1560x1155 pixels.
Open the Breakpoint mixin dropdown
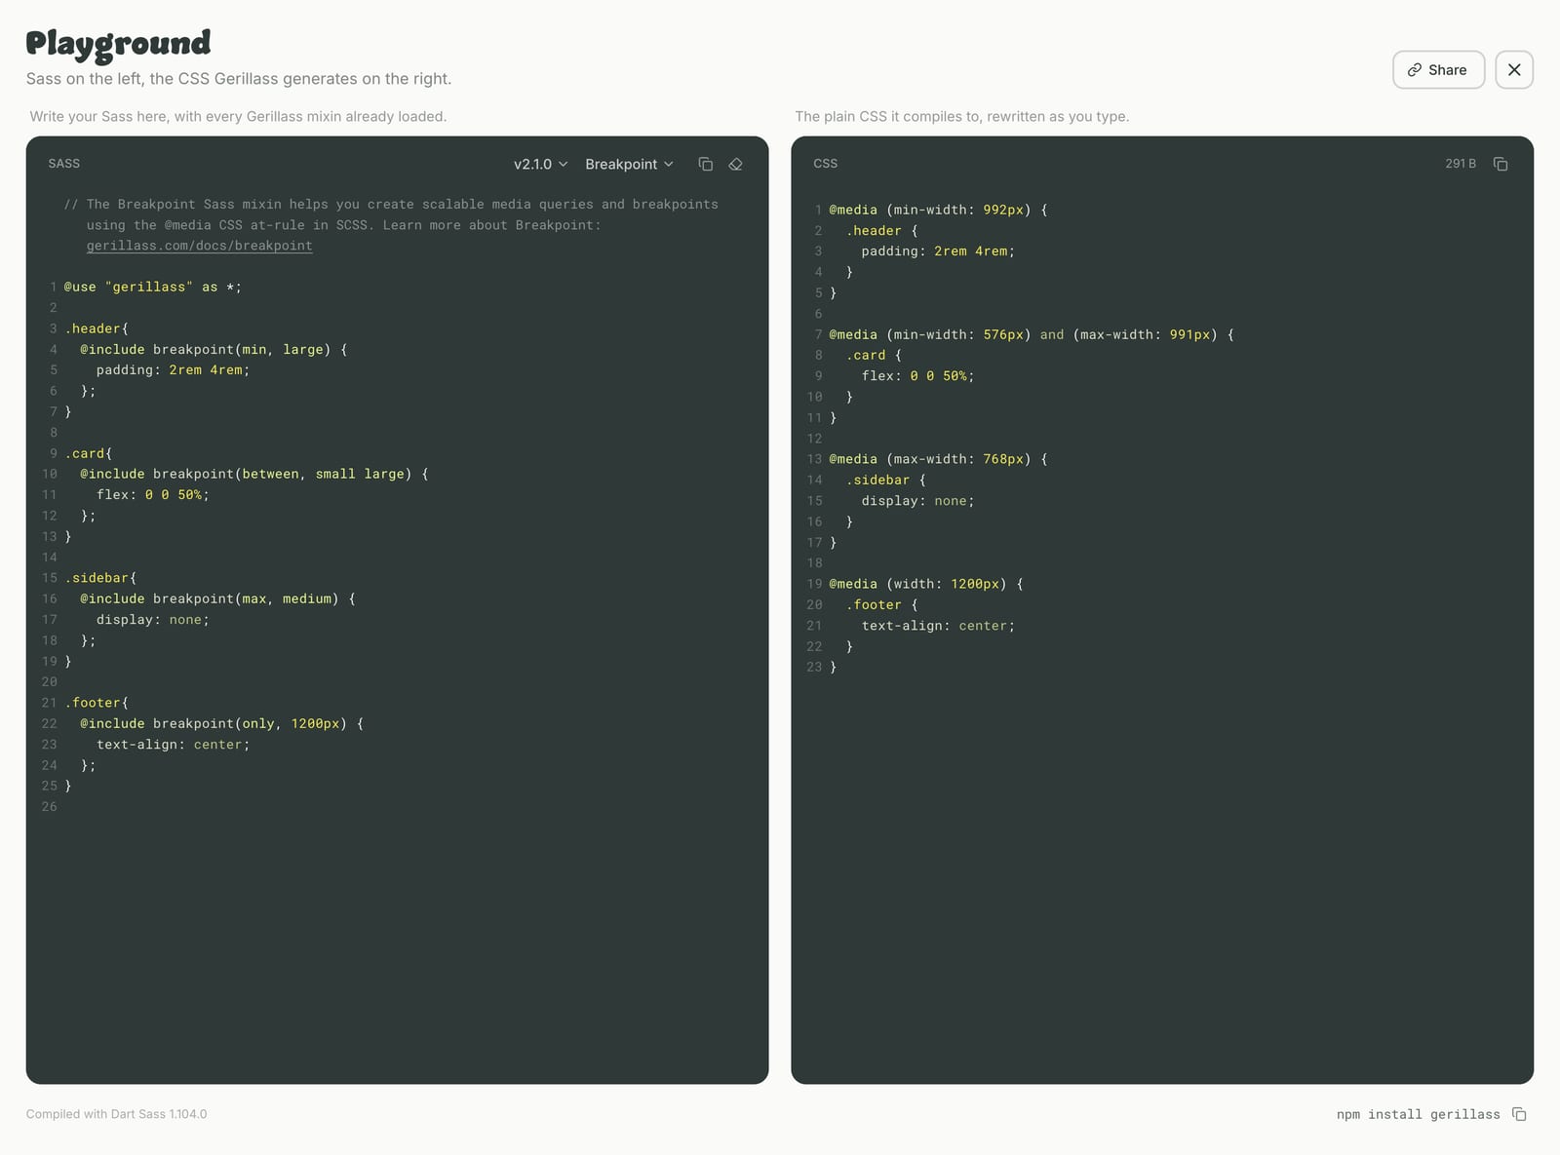click(x=629, y=164)
